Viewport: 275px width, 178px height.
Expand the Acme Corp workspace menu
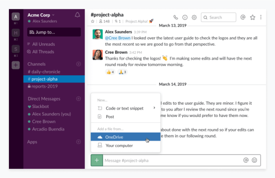point(41,15)
